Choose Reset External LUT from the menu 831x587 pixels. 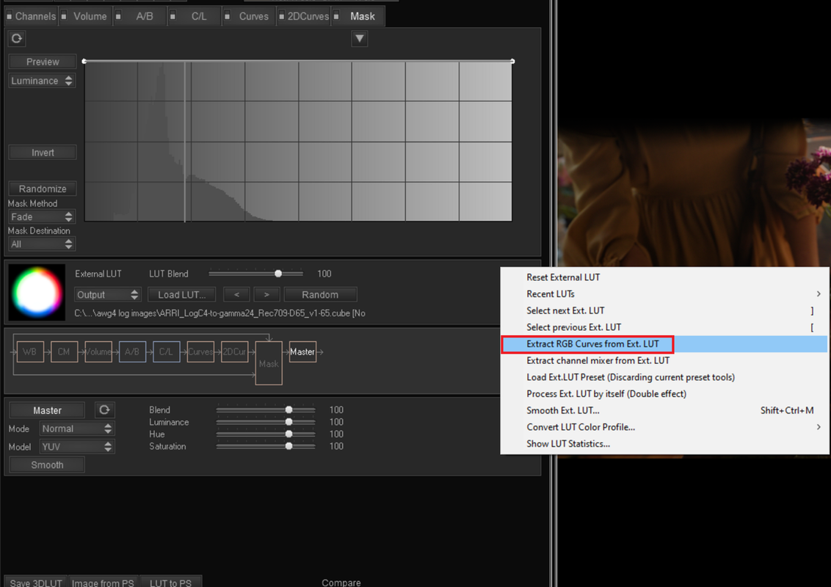pyautogui.click(x=664, y=277)
